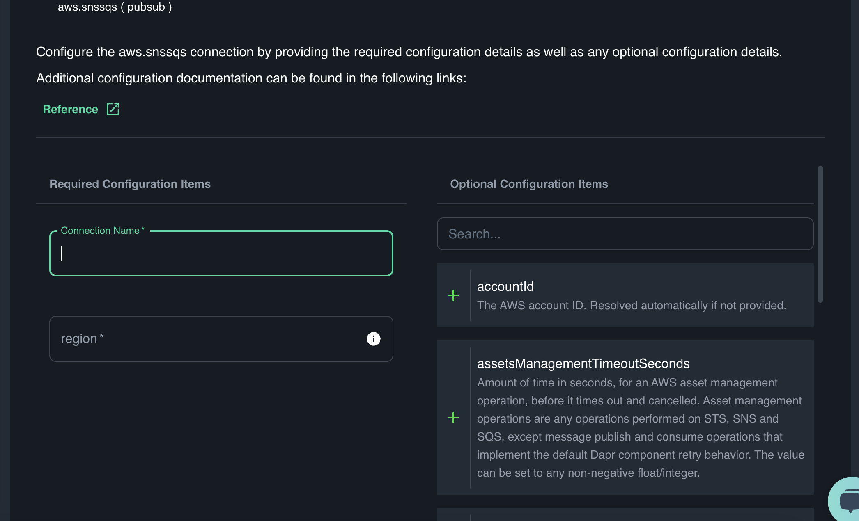Screen dimensions: 859x521
Task: Focus the Connection Name input field
Action: [x=221, y=254]
